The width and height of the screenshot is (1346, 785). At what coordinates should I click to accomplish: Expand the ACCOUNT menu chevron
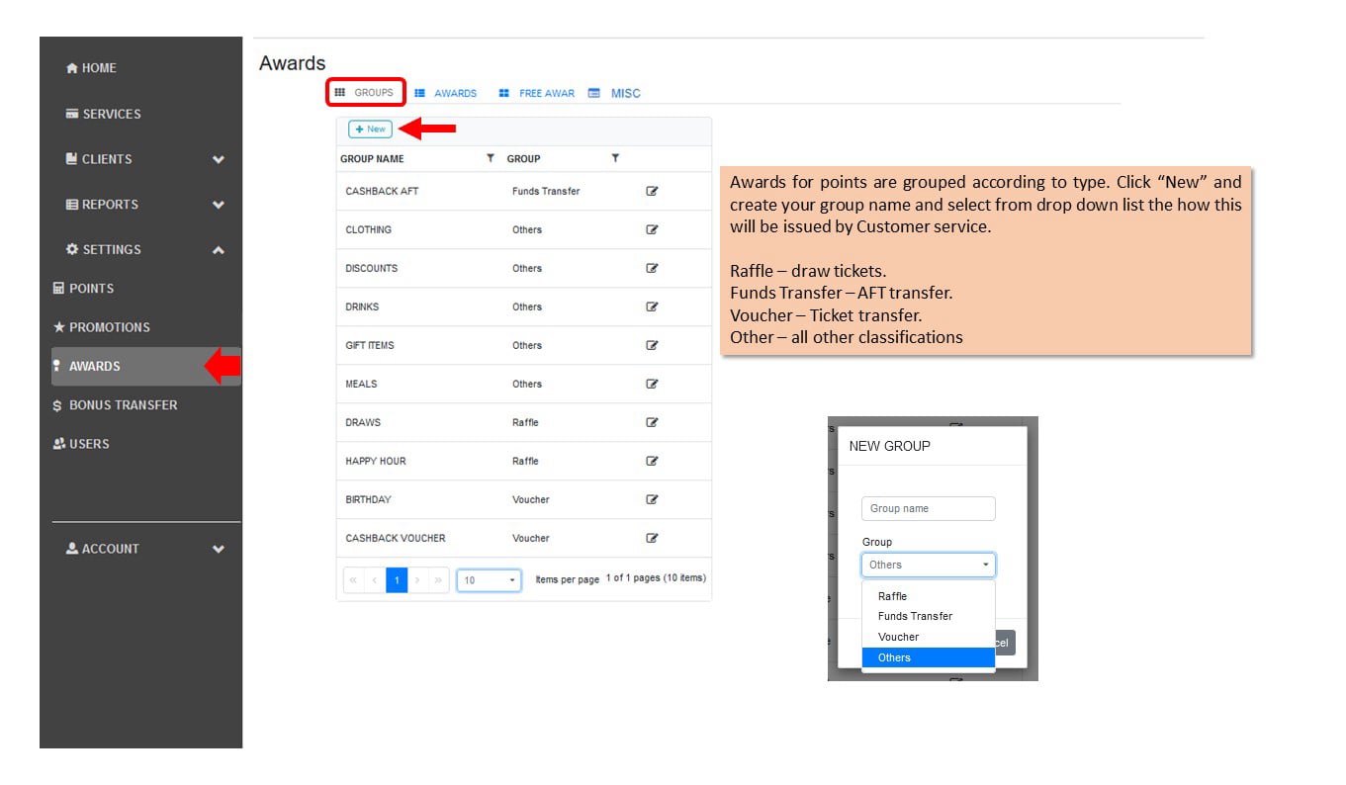[219, 549]
